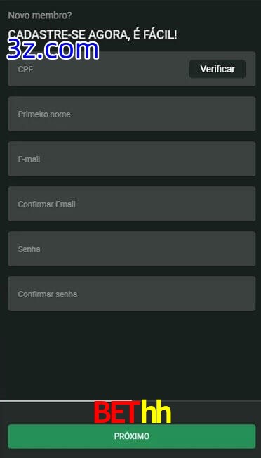The width and height of the screenshot is (261, 458).
Task: Select the Senha password field
Action: coord(132,249)
